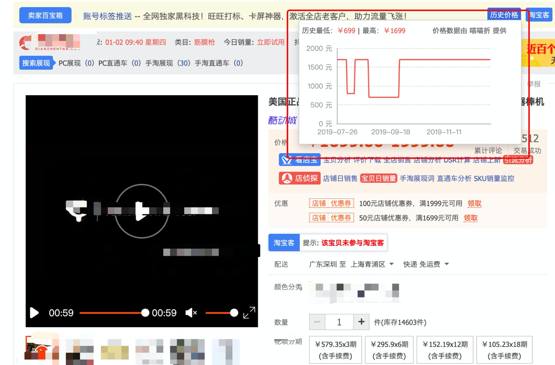Image resolution: width=555 pixels, height=365 pixels.
Task: Adjust the video progress bar handle
Action: (x=145, y=313)
